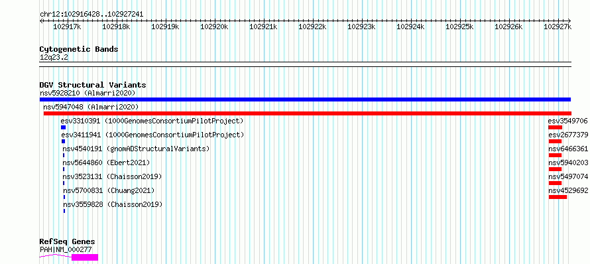This screenshot has width=590, height=264.
Task: Click the nsv4529692 variant label
Action: coord(568,190)
